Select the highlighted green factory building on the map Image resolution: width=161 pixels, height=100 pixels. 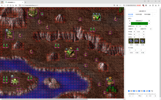(96, 18)
